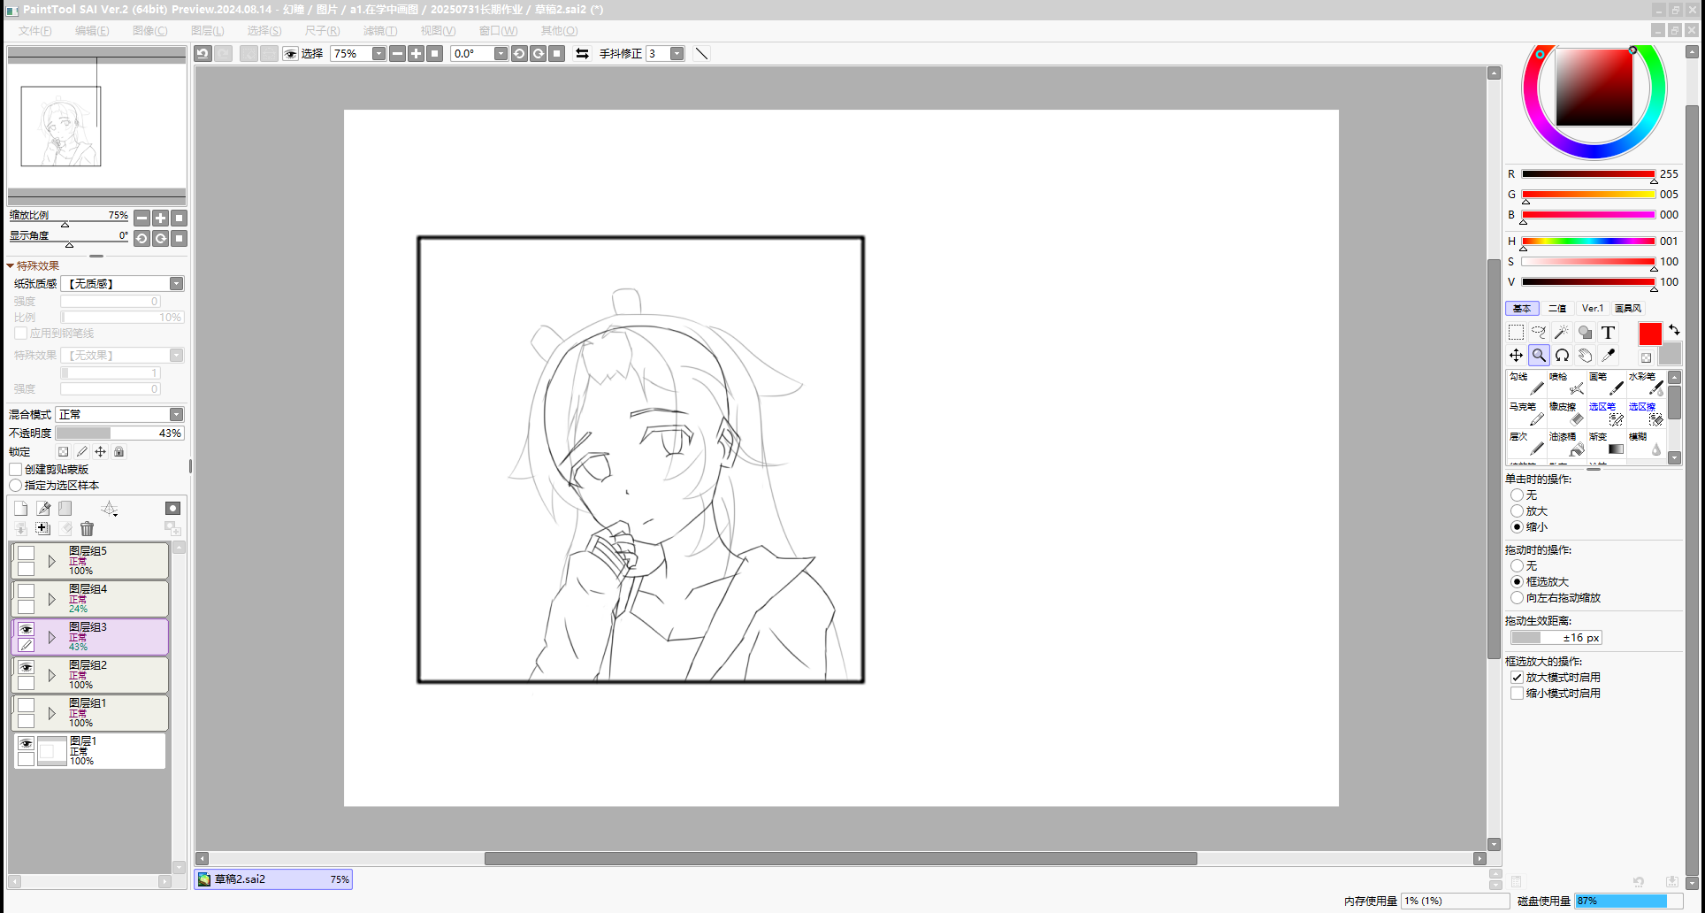Open the 图层(L) menu
The height and width of the screenshot is (913, 1705).
pos(207,31)
